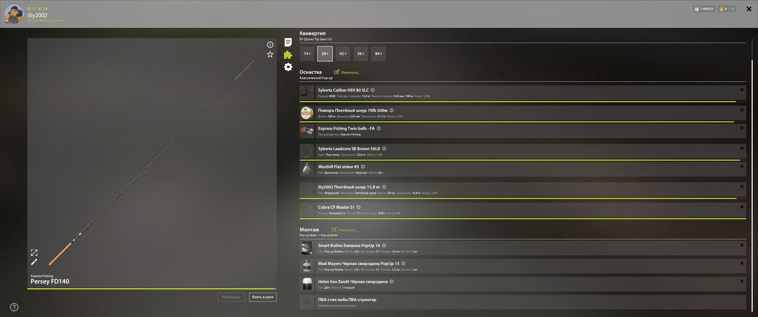Image resolution: width=758 pixels, height=317 pixels.
Task: Mark the rod as favorite with the star
Action: (x=270, y=54)
